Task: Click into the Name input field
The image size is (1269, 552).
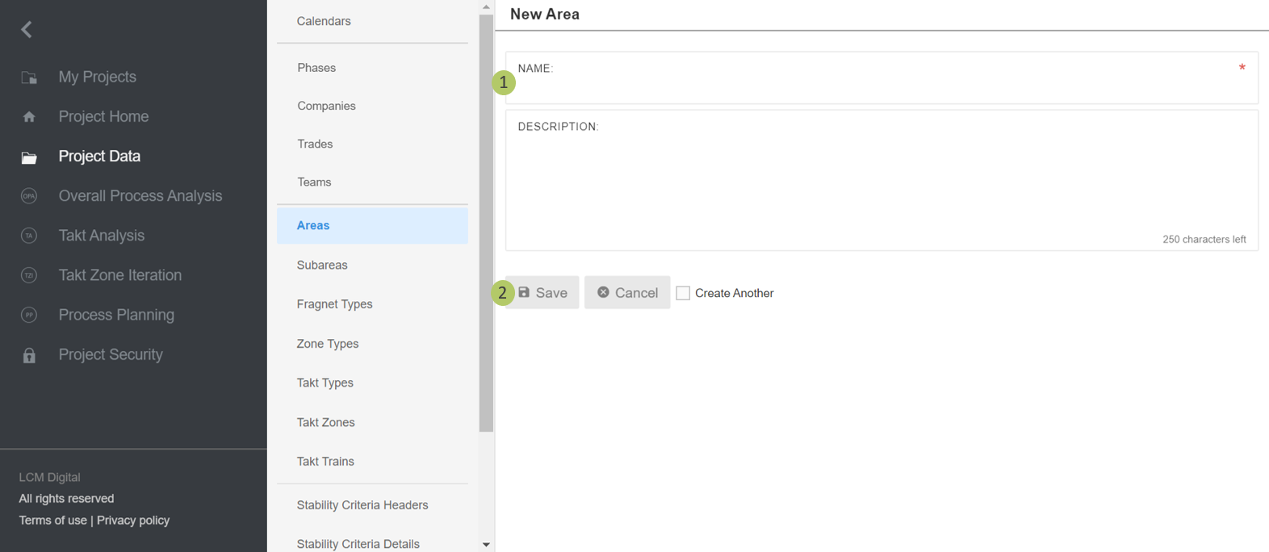Action: coord(880,85)
